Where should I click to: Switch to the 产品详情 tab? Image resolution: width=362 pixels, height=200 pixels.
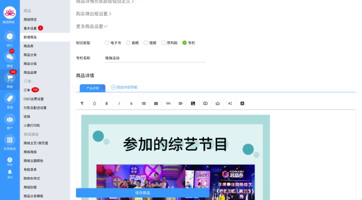(x=93, y=88)
